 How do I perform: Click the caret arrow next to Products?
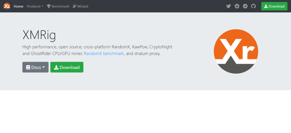tap(42, 7)
